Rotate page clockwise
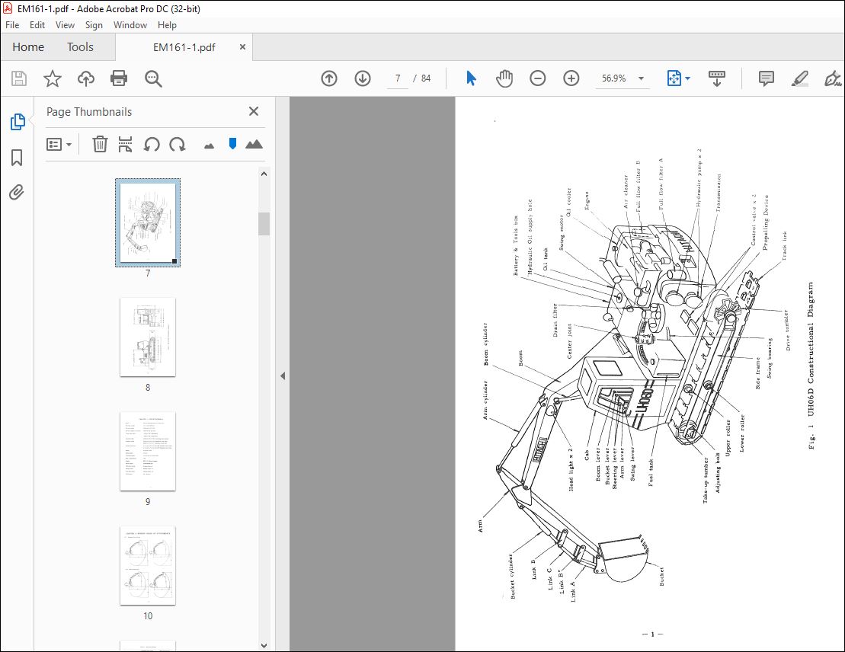Screen dimensions: 845x652 click(178, 145)
